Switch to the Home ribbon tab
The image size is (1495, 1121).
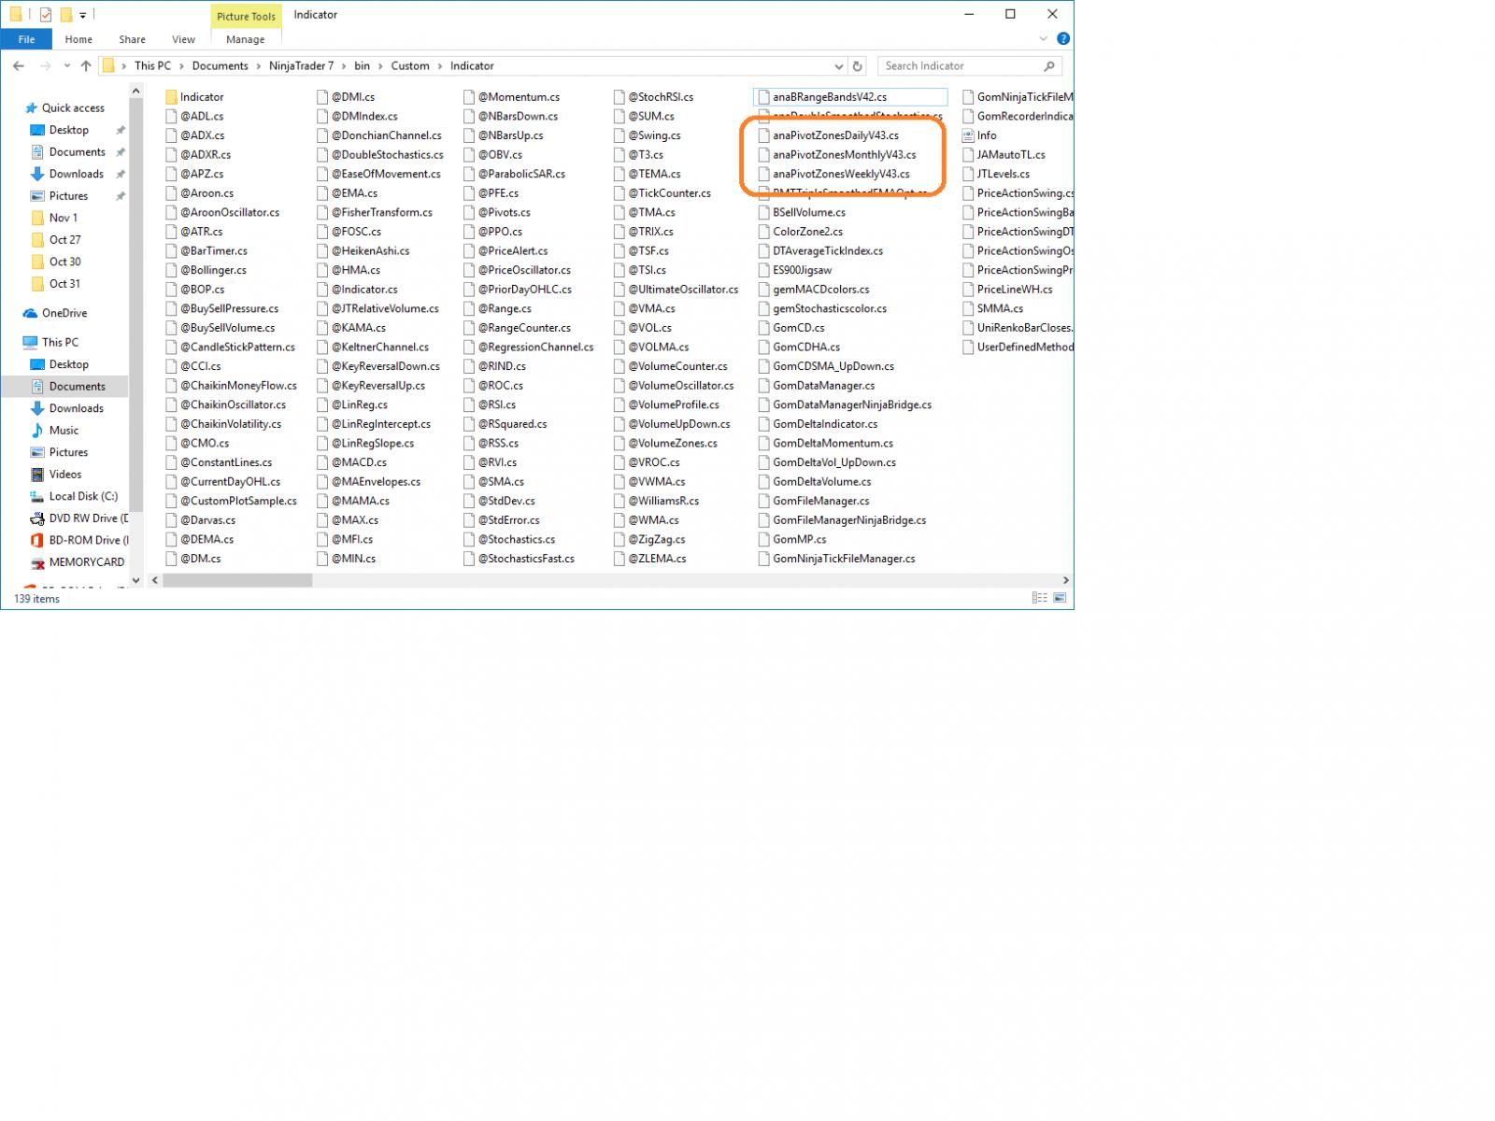(78, 39)
